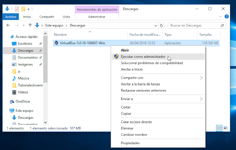
Task: Click the Properties quick access toolbar icon
Action: pyautogui.click(x=17, y=9)
